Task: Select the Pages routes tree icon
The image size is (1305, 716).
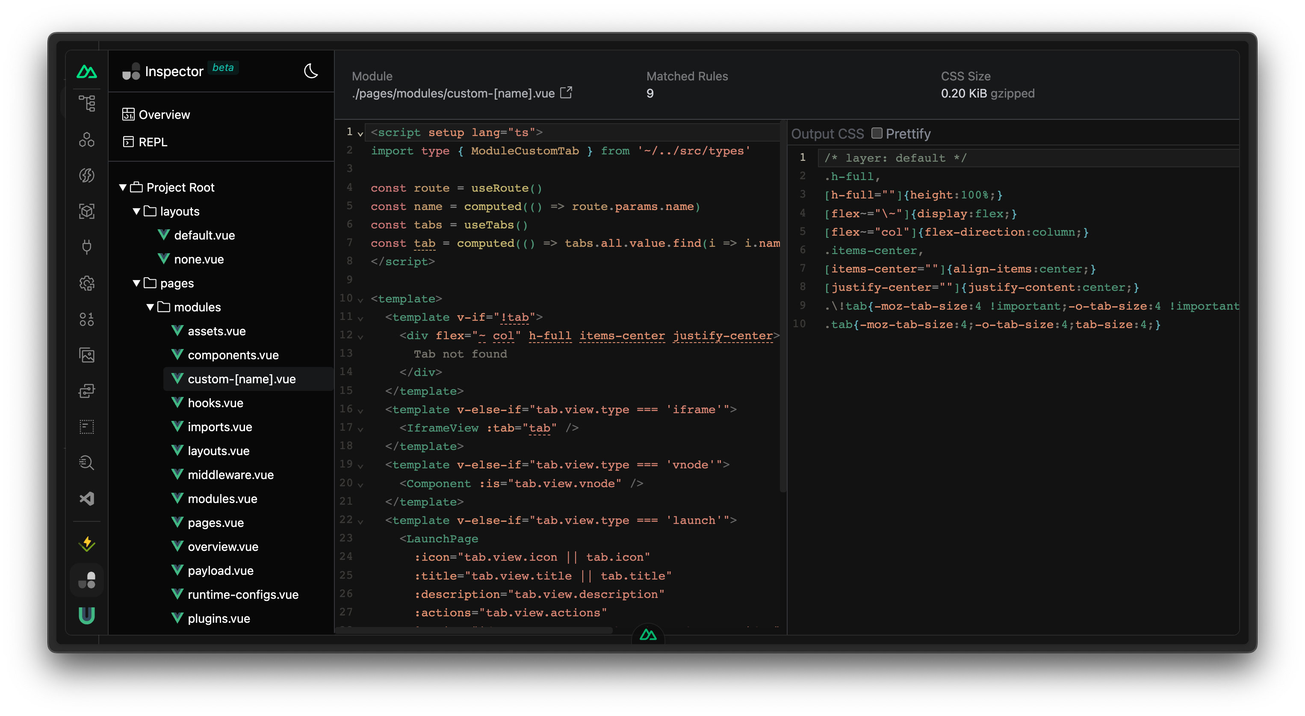Action: coord(87,103)
